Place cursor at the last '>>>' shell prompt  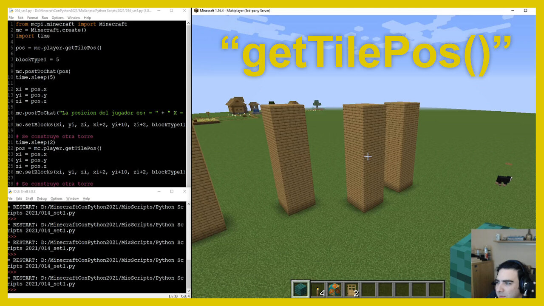pyautogui.click(x=12, y=290)
